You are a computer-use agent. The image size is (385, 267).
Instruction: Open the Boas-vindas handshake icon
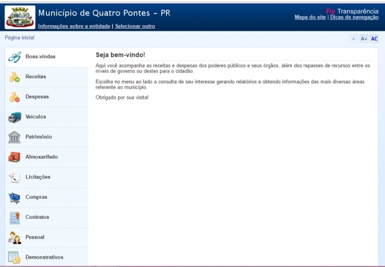14,57
